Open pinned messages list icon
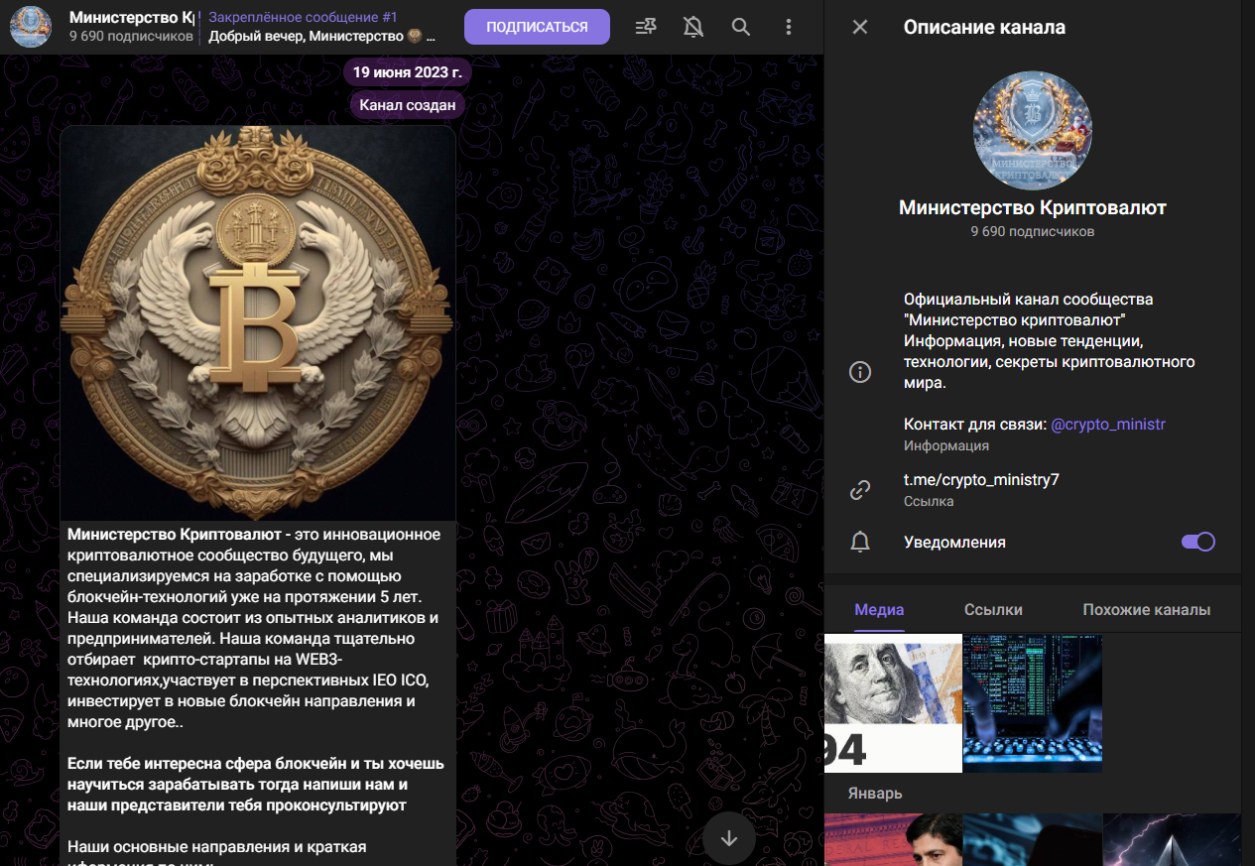 pyautogui.click(x=646, y=27)
